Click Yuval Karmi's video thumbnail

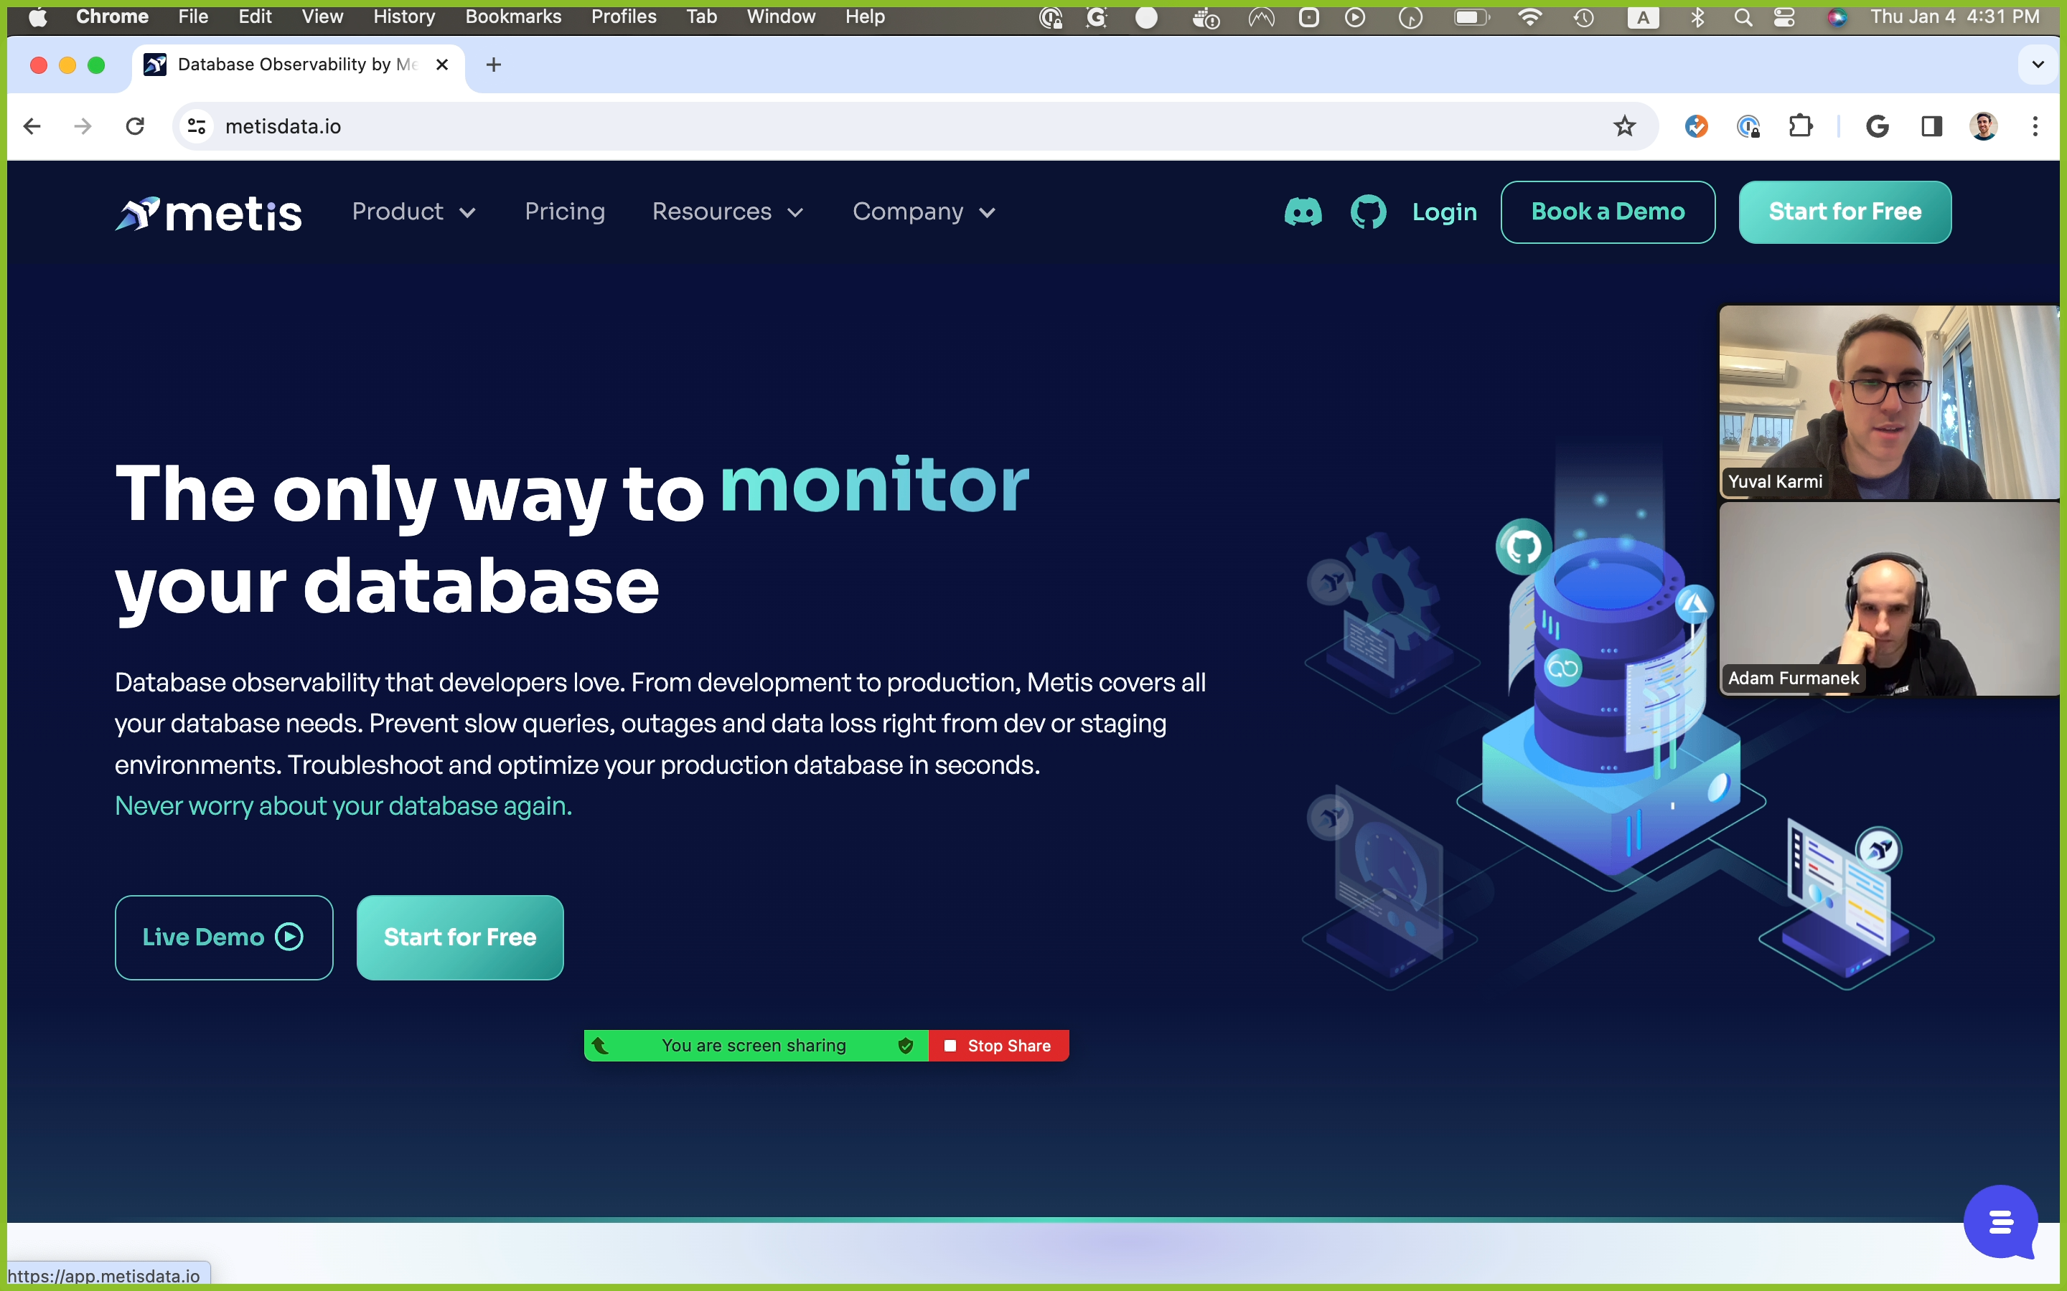pyautogui.click(x=1888, y=402)
